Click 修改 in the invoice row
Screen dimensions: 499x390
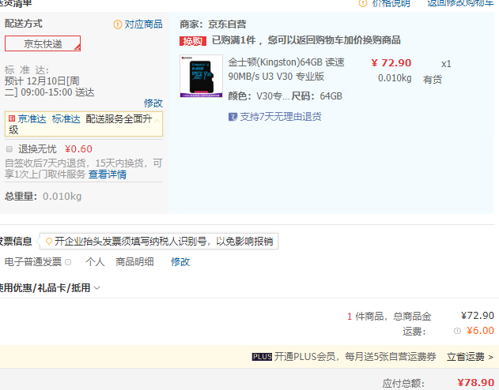[180, 261]
